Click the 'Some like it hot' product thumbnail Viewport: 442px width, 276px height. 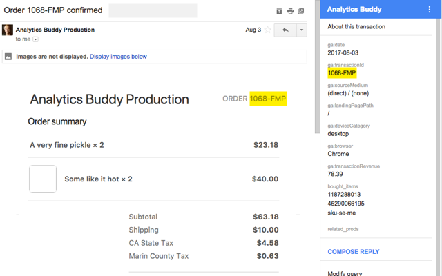click(x=43, y=179)
